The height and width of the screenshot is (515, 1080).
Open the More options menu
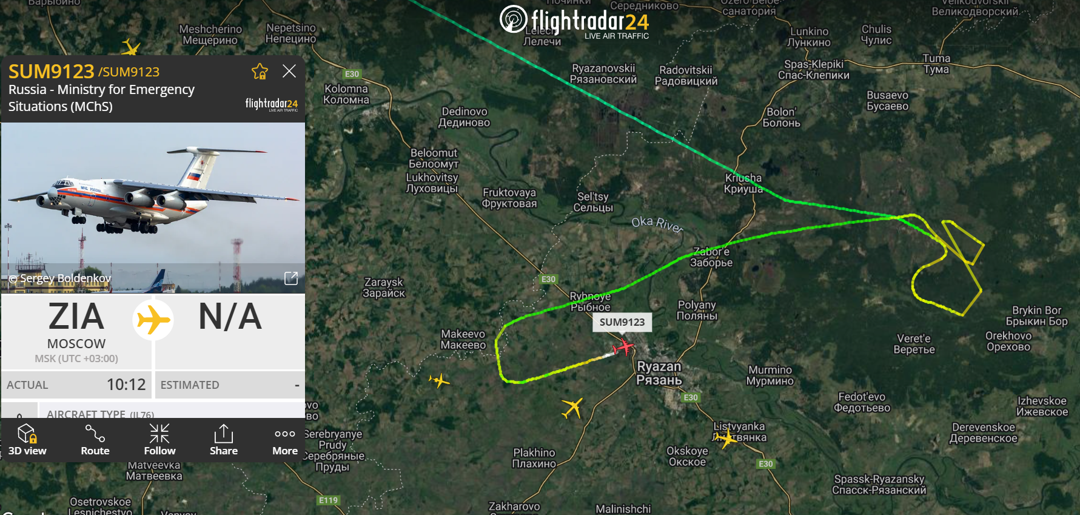(285, 440)
